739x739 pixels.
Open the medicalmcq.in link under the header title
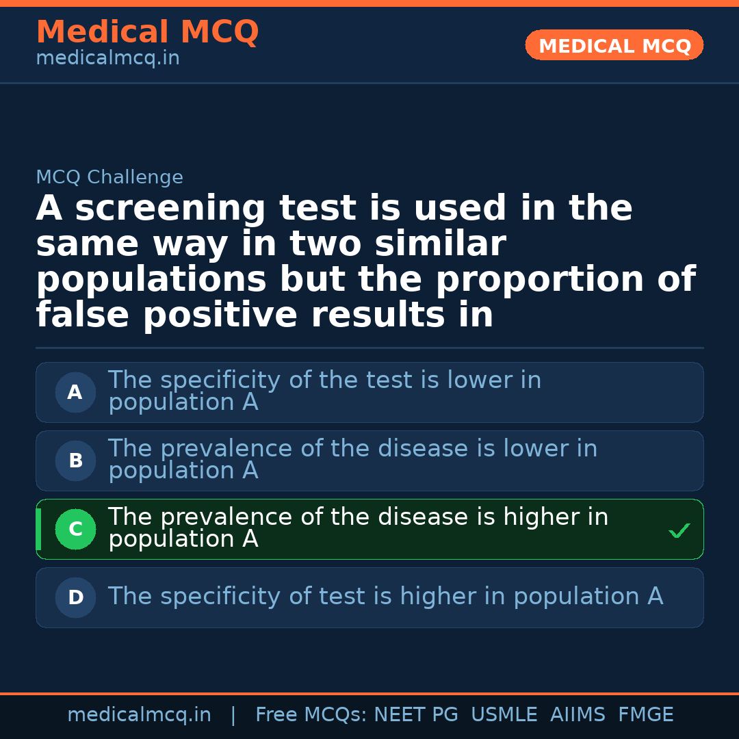(107, 59)
